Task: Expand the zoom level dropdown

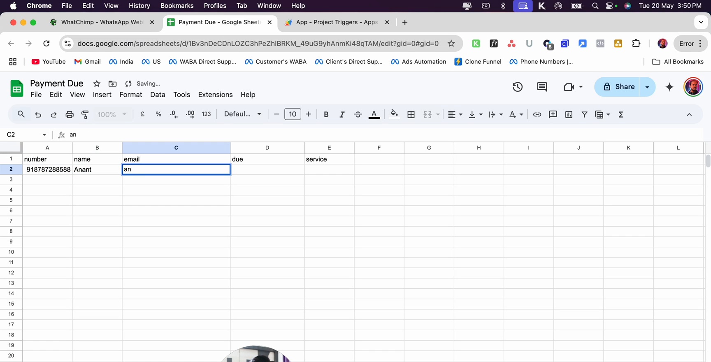Action: pyautogui.click(x=112, y=114)
